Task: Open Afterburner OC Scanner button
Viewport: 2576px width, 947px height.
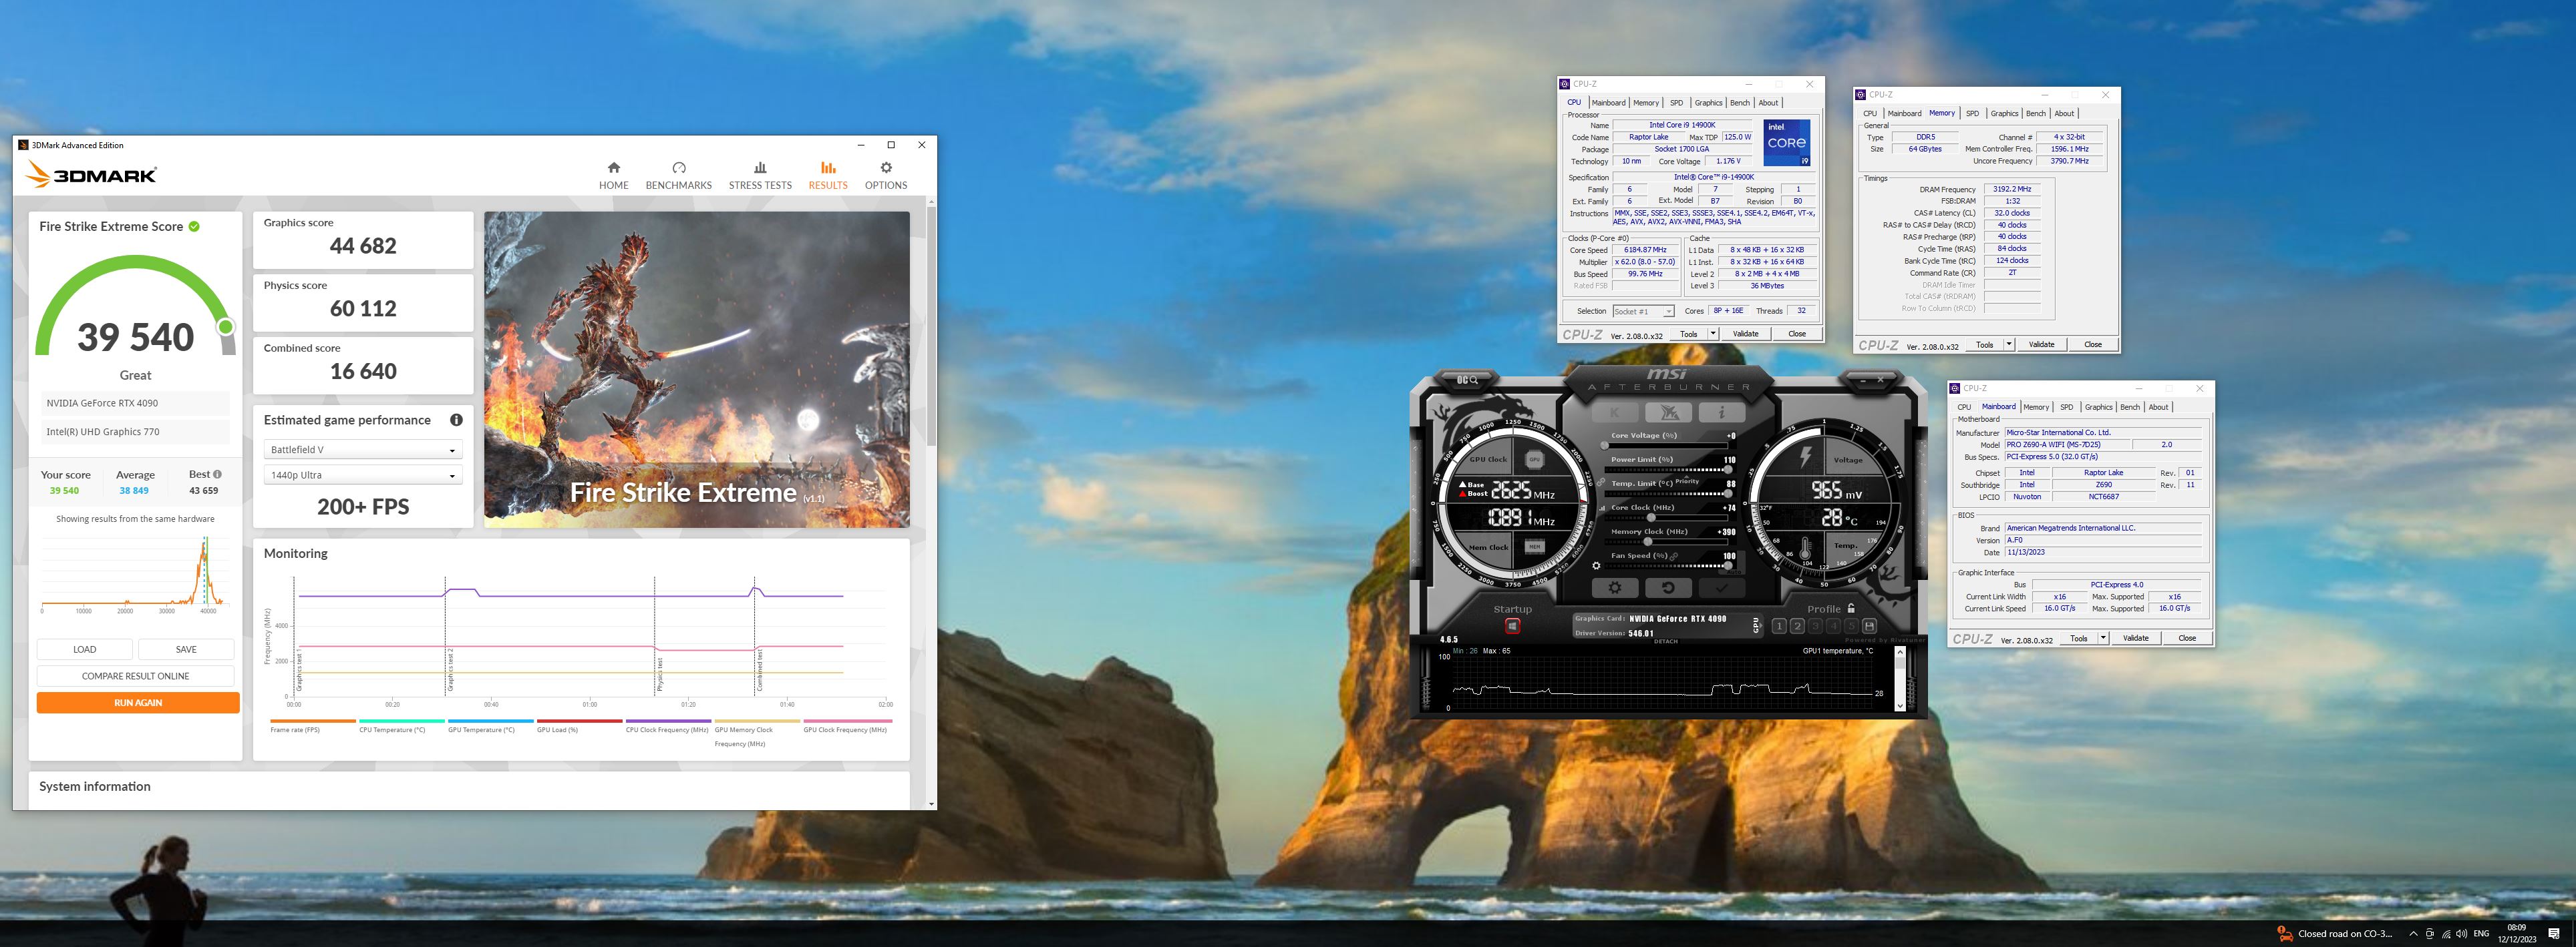Action: tap(1468, 380)
